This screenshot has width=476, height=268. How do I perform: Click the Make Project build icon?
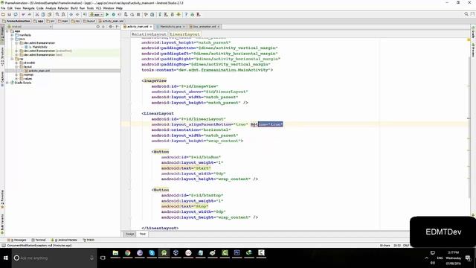[85, 14]
